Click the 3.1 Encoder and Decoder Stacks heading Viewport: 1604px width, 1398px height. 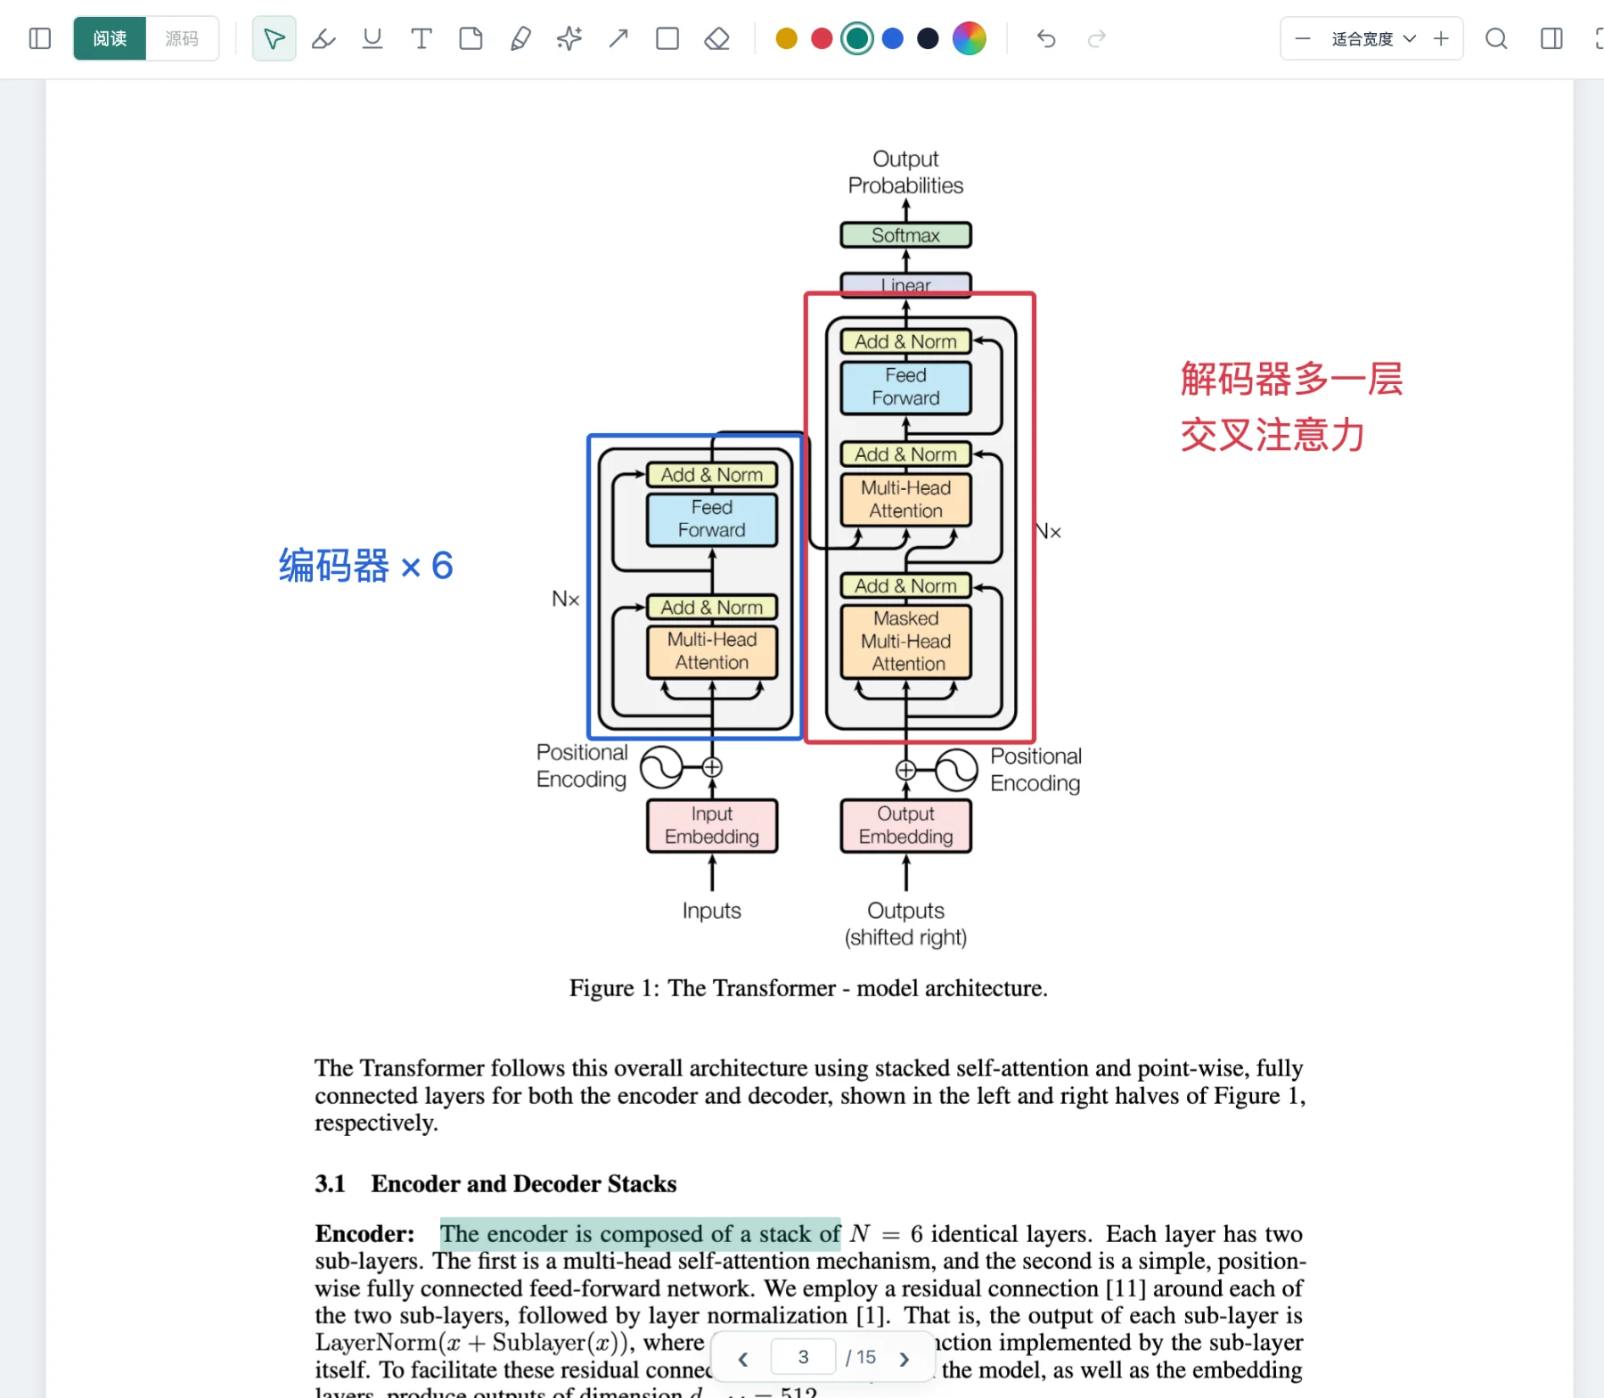coord(495,1183)
